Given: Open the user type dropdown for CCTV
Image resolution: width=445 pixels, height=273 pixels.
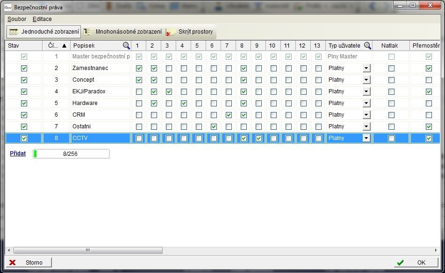Looking at the screenshot, I should pos(366,138).
